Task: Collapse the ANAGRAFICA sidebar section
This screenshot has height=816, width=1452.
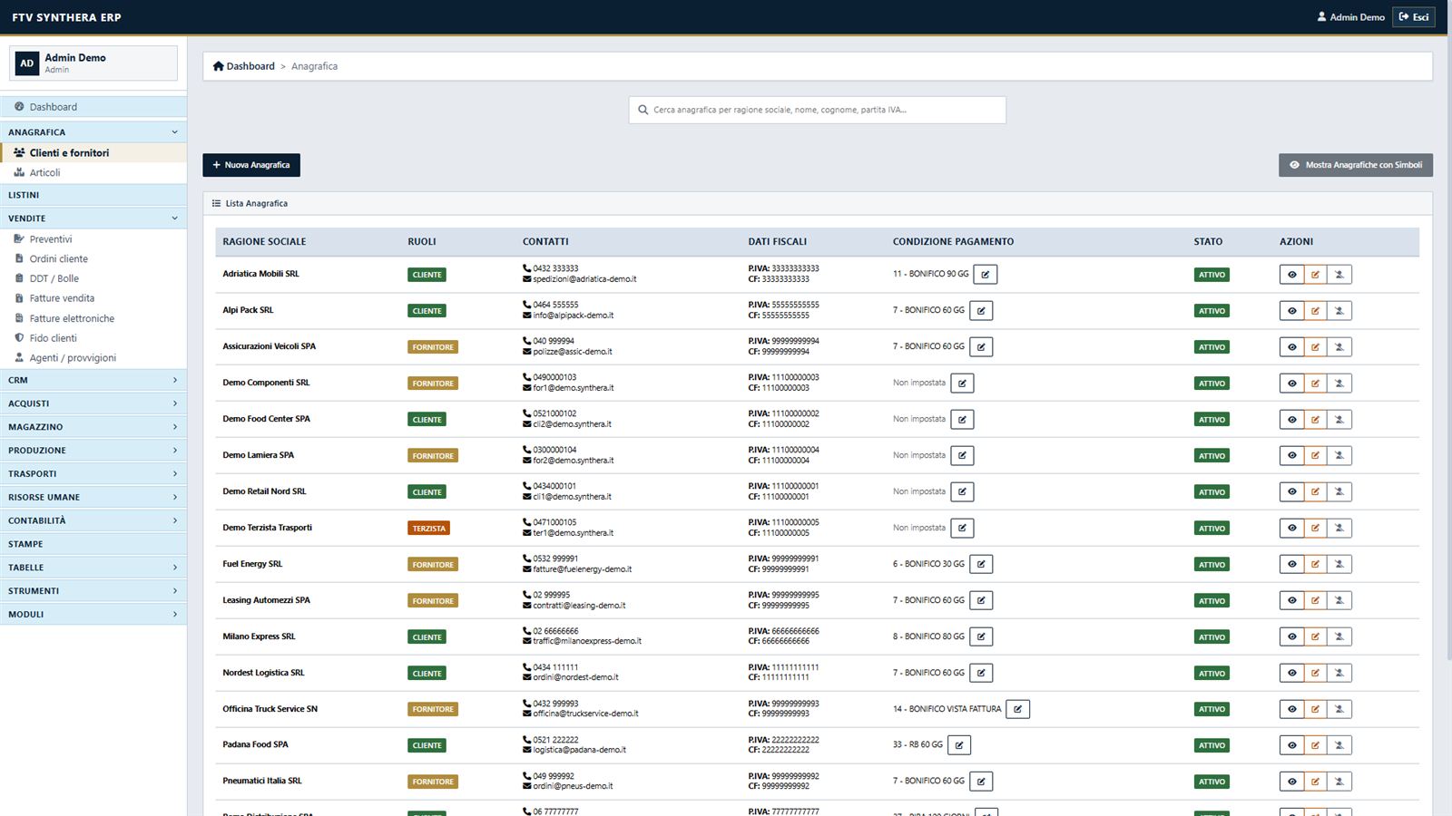Action: pos(93,132)
